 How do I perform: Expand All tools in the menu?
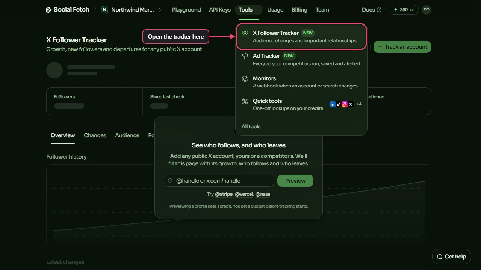coord(301,126)
